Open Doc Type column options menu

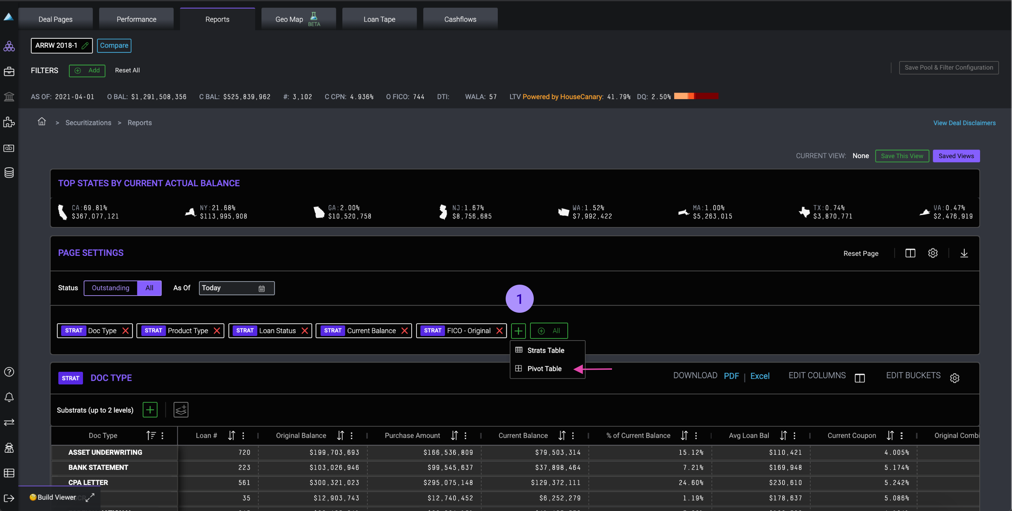coord(162,435)
